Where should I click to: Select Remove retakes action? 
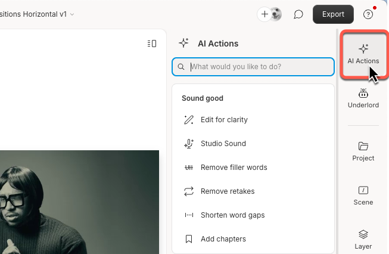pos(253,191)
